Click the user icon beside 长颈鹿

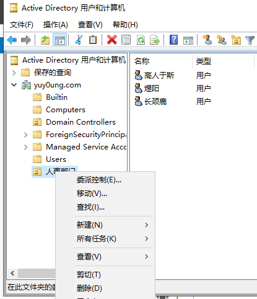point(138,101)
